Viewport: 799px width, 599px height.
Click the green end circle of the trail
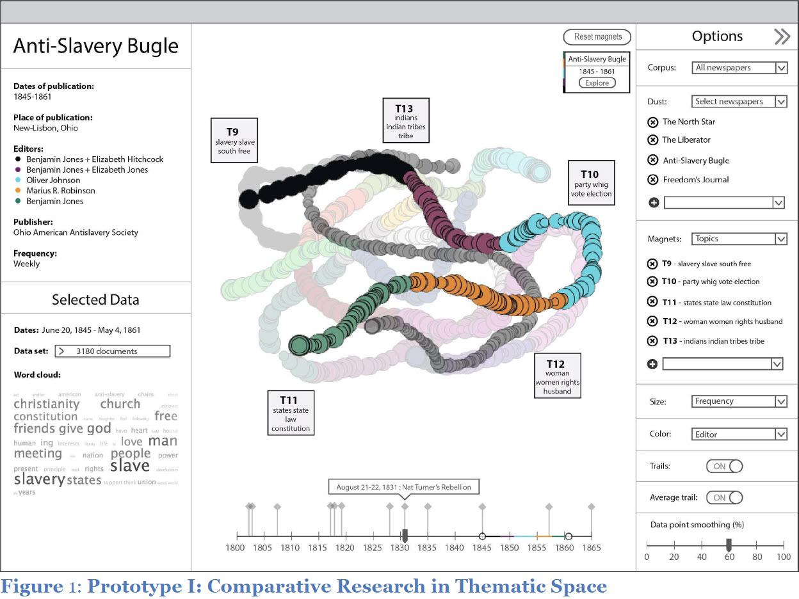coord(298,345)
